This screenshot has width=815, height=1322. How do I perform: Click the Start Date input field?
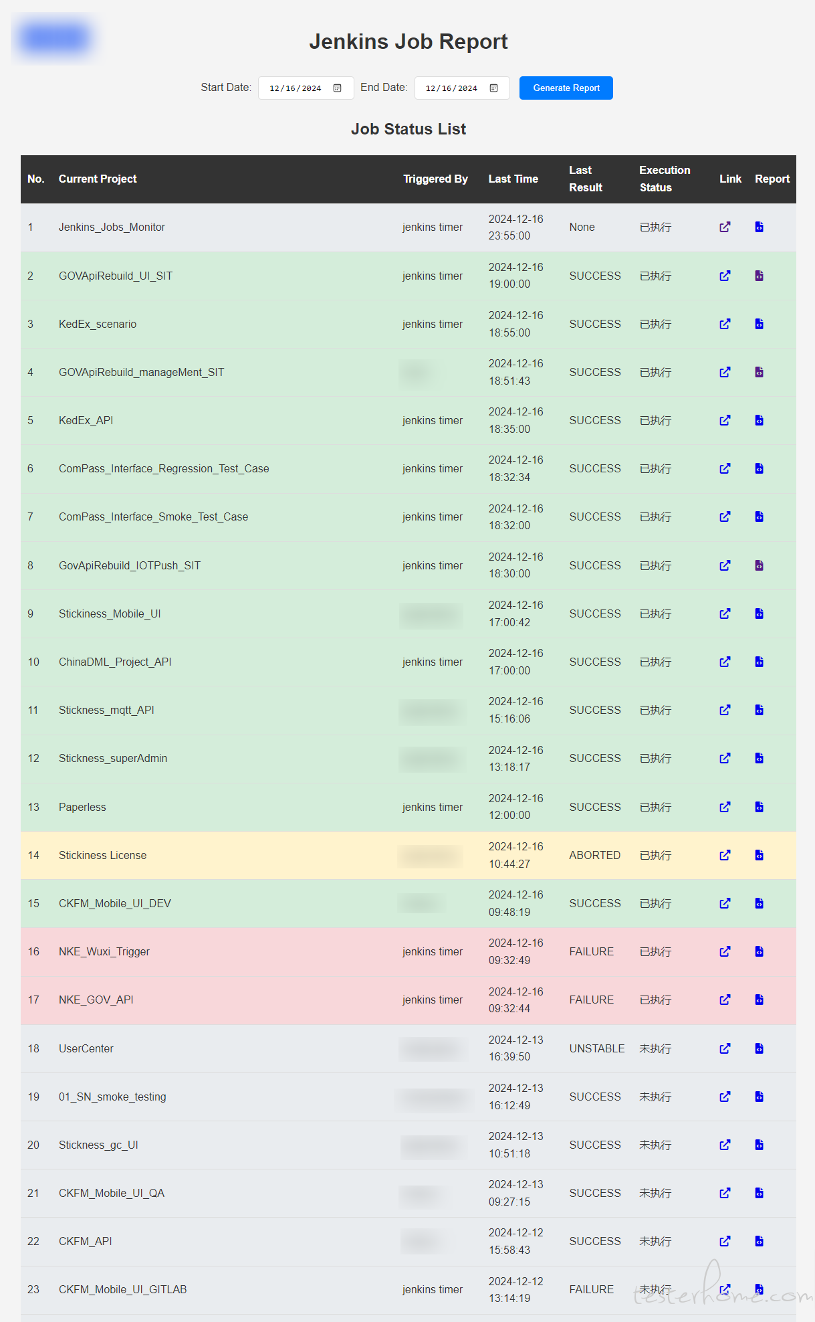(306, 88)
